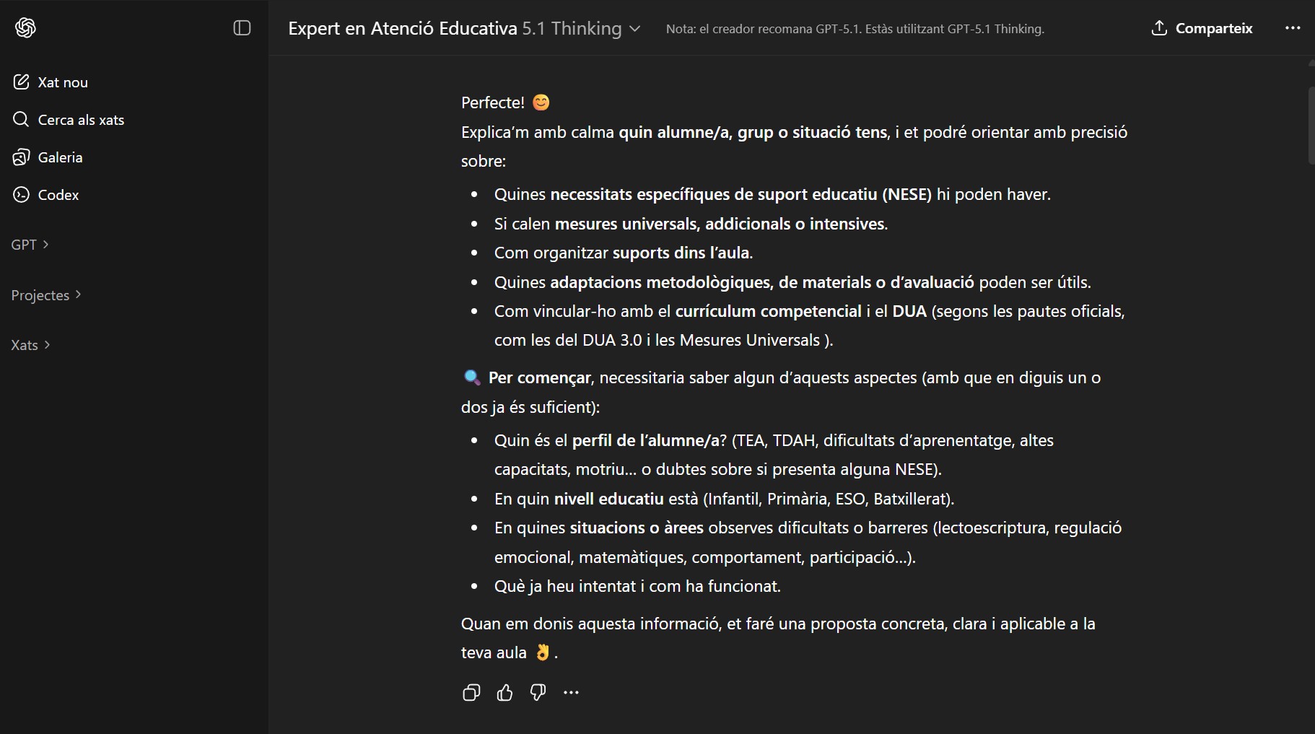Give a thumbs down to the response
Viewport: 1315px width, 734px height.
(537, 692)
